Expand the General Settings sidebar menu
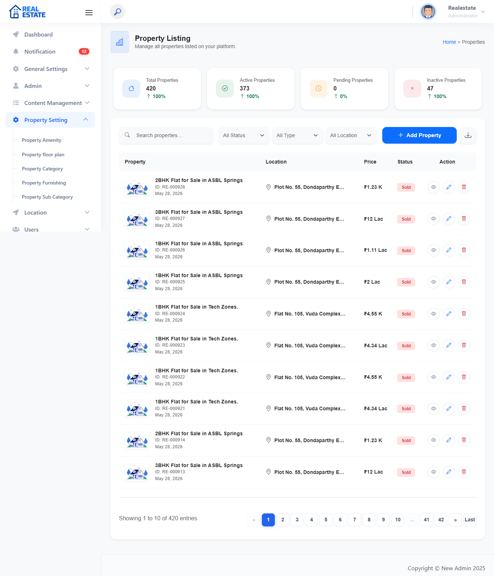Viewport: 494px width, 576px height. 50,69
